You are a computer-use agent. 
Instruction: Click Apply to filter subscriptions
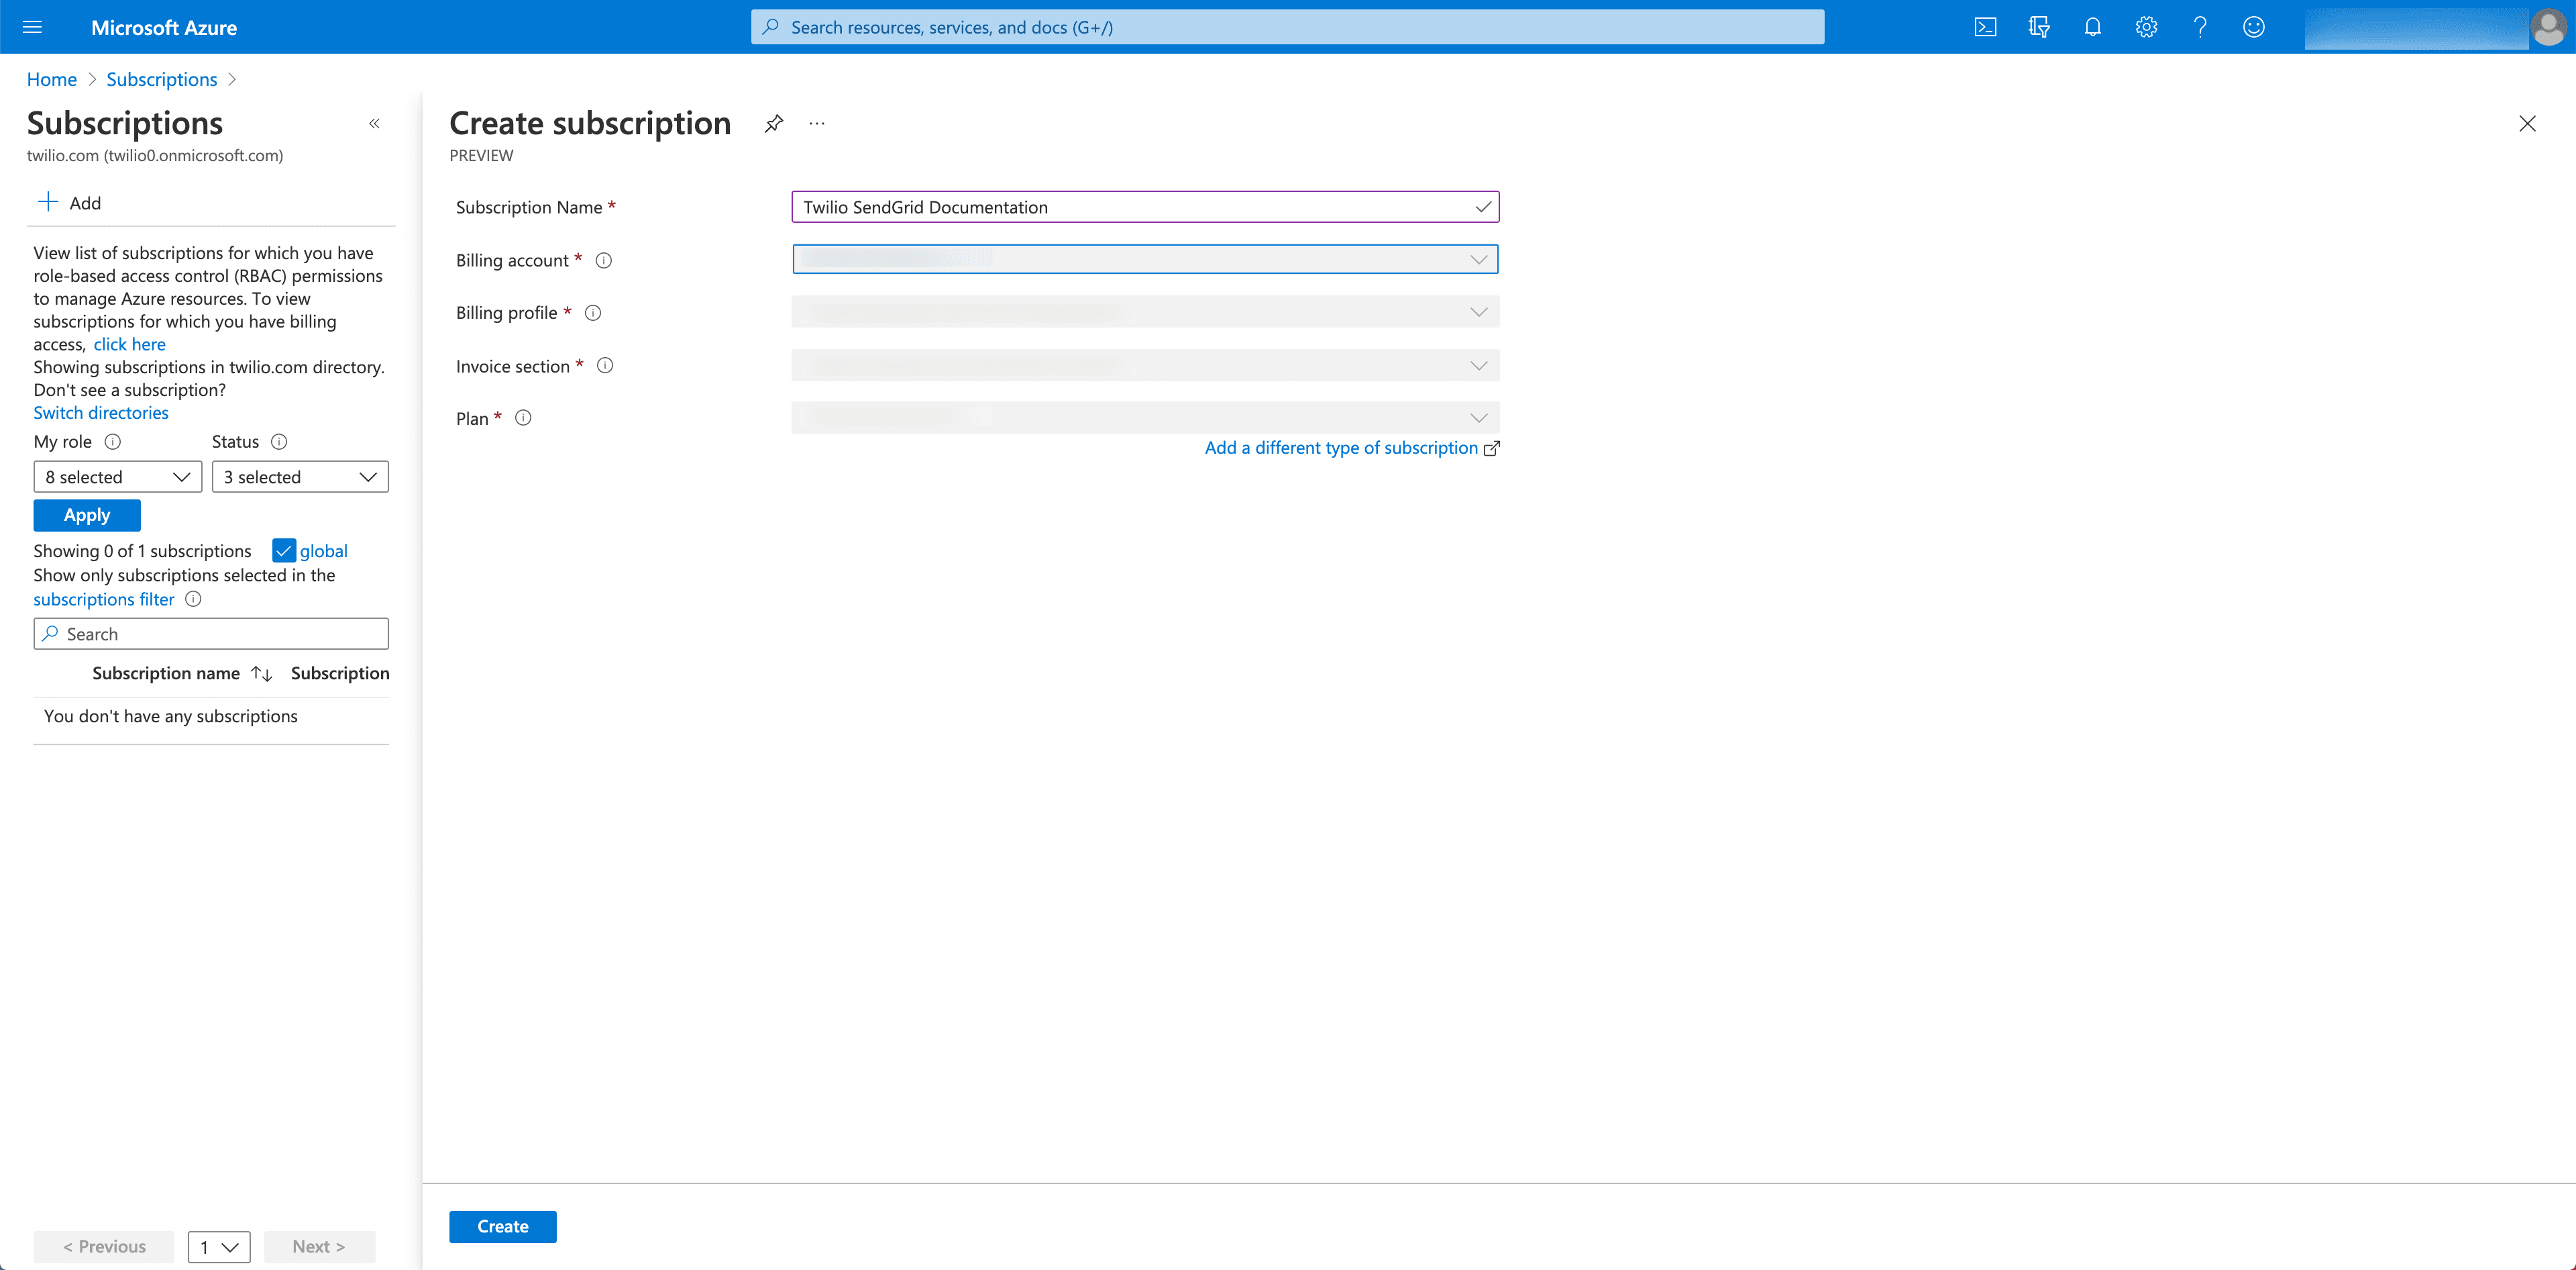pyautogui.click(x=86, y=514)
